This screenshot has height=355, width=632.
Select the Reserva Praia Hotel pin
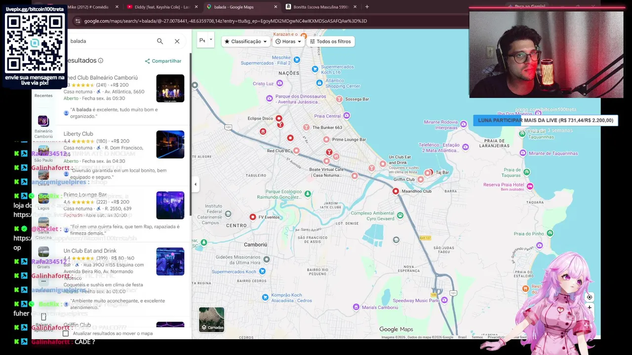point(530,186)
